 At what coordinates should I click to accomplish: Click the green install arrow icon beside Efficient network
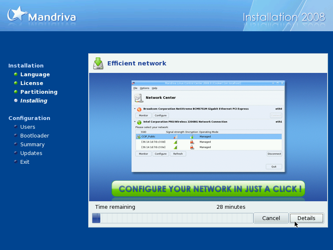click(98, 64)
